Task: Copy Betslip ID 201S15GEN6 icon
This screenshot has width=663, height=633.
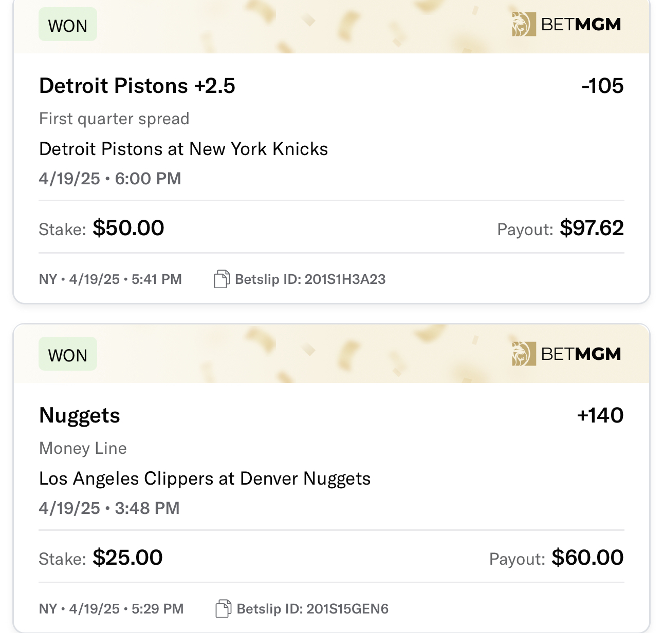Action: tap(223, 609)
